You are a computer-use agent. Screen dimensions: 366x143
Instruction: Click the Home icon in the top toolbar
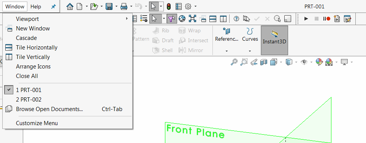pyautogui.click(x=70, y=6)
